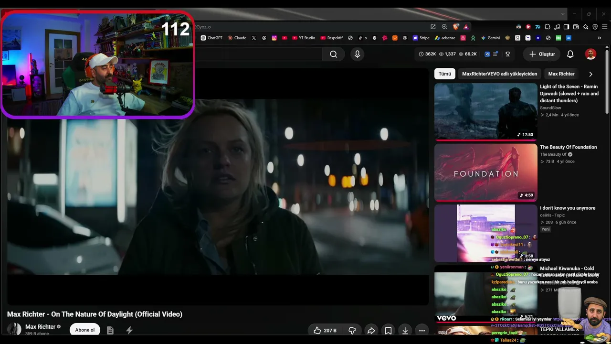Select the MaxRichterVEVO adlı yükleyiciden chip
The width and height of the screenshot is (611, 344).
(499, 74)
